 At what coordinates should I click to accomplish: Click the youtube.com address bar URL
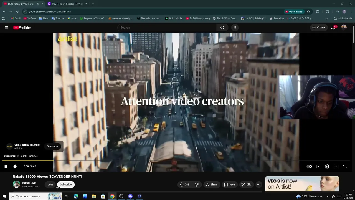pyautogui.click(x=50, y=12)
